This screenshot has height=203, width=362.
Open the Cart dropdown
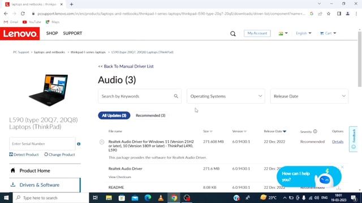[328, 33]
